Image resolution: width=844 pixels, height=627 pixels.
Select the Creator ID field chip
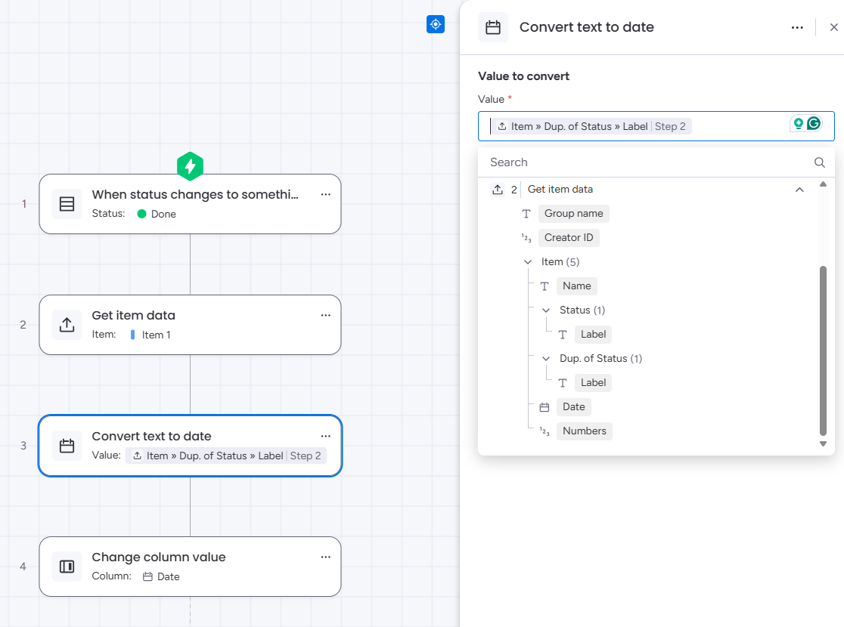point(569,238)
